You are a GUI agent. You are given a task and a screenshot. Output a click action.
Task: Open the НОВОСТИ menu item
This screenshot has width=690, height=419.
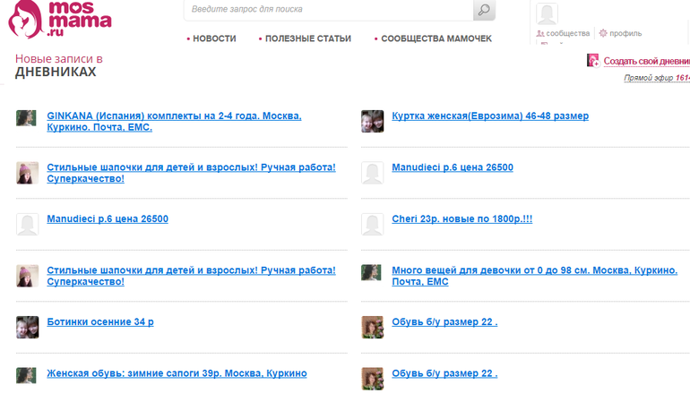[x=214, y=38]
